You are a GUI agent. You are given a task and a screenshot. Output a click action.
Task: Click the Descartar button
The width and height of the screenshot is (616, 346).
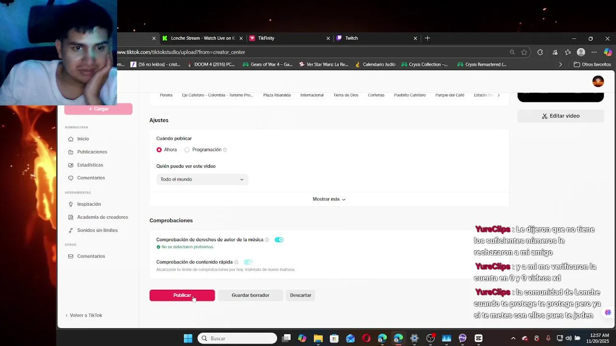pos(301,295)
